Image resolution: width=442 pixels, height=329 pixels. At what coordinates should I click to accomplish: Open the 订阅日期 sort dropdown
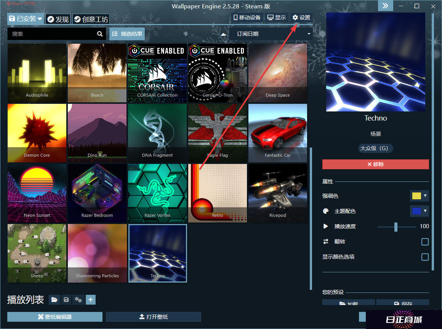coord(271,34)
